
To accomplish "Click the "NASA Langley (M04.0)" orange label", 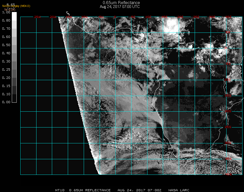I will click(x=16, y=6).
